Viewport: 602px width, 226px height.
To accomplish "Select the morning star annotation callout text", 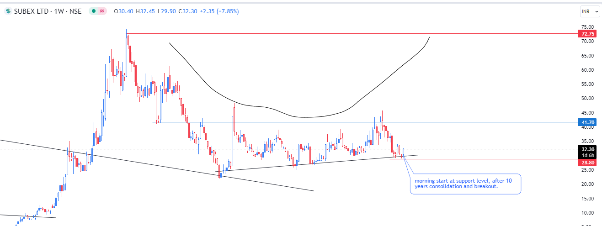I will (463, 184).
